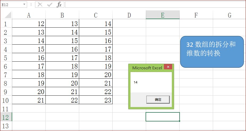Viewport: 246px width, 131px height.
Task: Select row 13 header
Action: click(x=6, y=125)
